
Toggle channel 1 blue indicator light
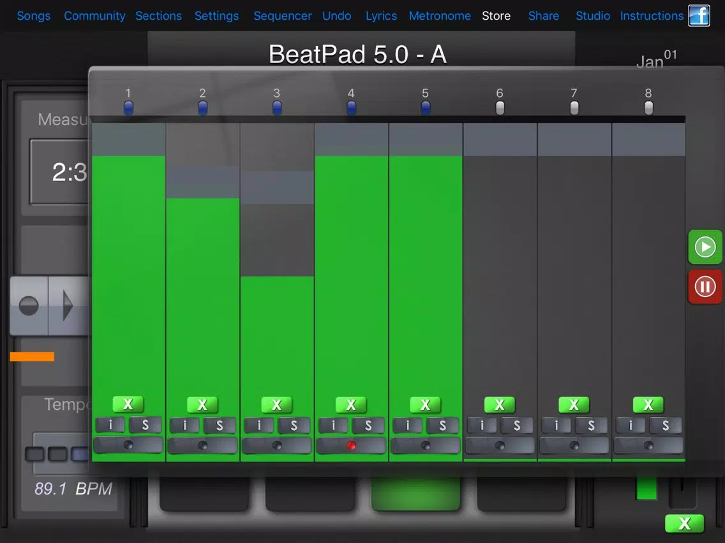click(x=128, y=108)
